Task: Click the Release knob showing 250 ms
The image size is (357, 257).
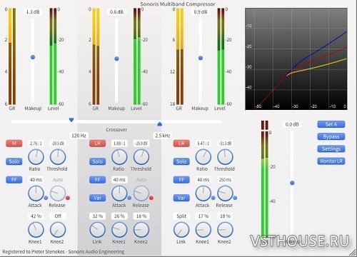Action: [225, 193]
